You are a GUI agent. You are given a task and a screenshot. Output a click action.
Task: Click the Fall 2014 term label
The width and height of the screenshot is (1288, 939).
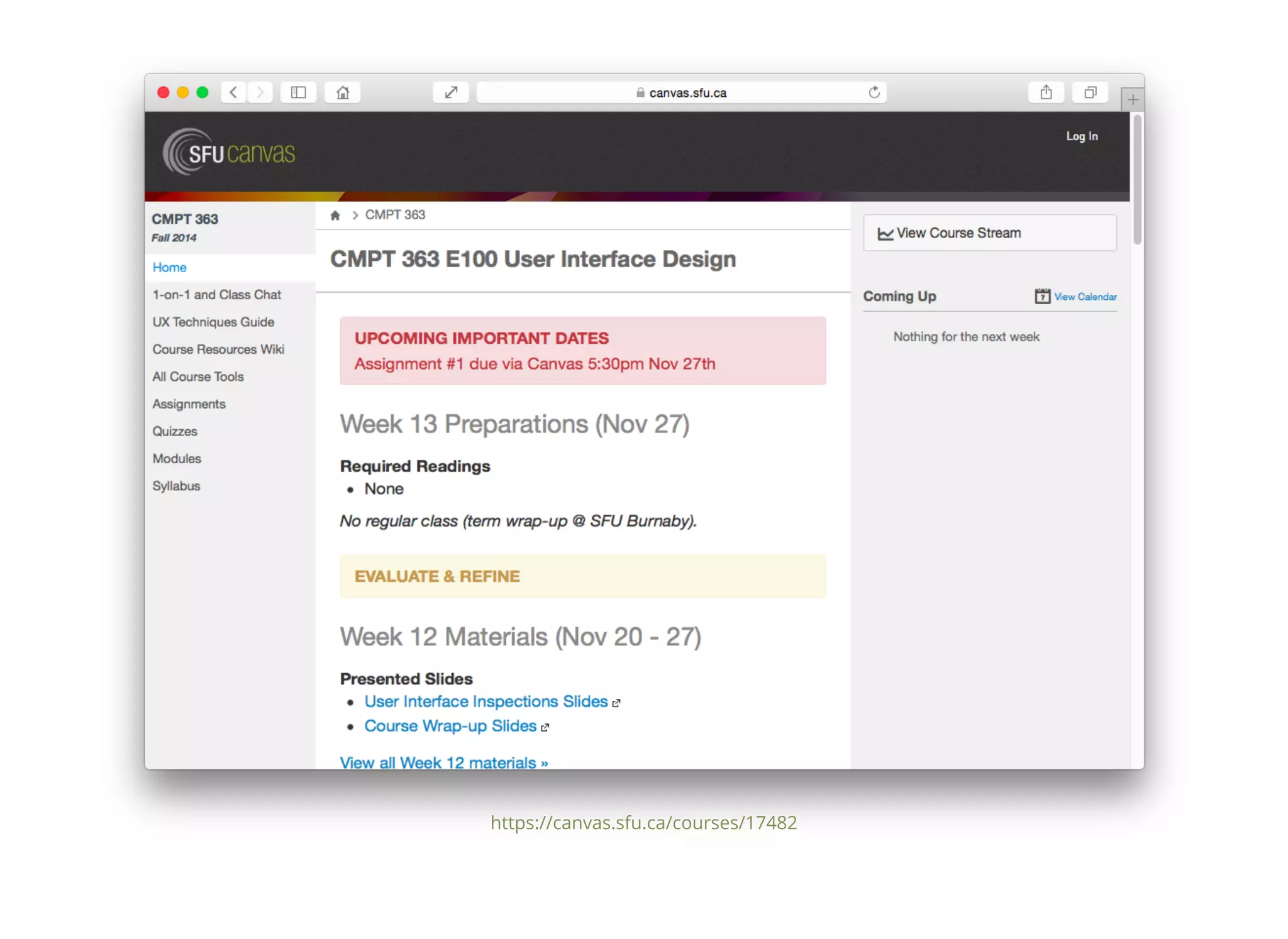click(174, 238)
